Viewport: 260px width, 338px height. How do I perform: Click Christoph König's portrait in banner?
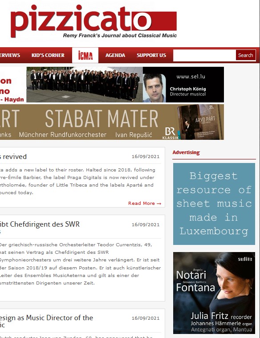pyautogui.click(x=154, y=88)
